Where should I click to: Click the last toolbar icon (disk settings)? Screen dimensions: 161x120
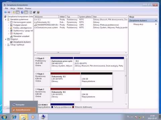(38, 12)
